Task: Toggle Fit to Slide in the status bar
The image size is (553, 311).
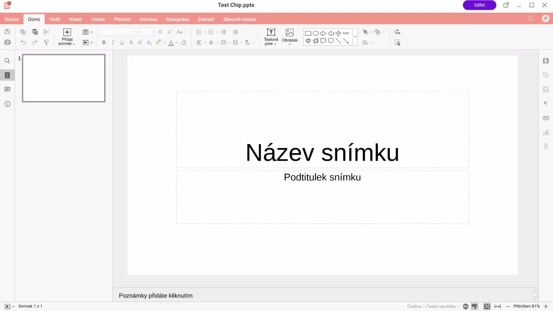Action: [487, 306]
